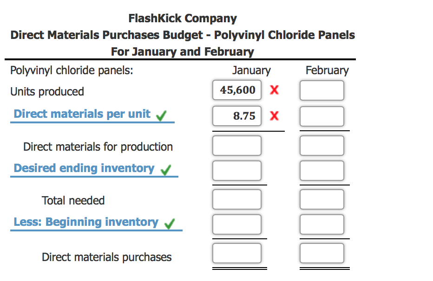The height and width of the screenshot is (281, 433).
Task: Select February Units produced field
Action: pos(322,90)
